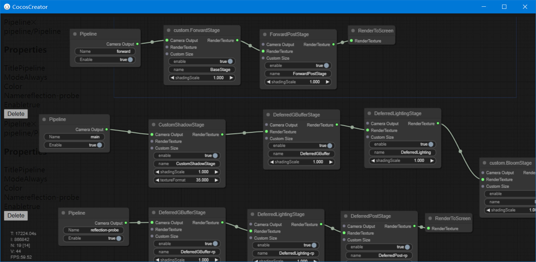536x262 pixels.
Task: Select Camera Output port of main Pipeline node
Action: 107,130
